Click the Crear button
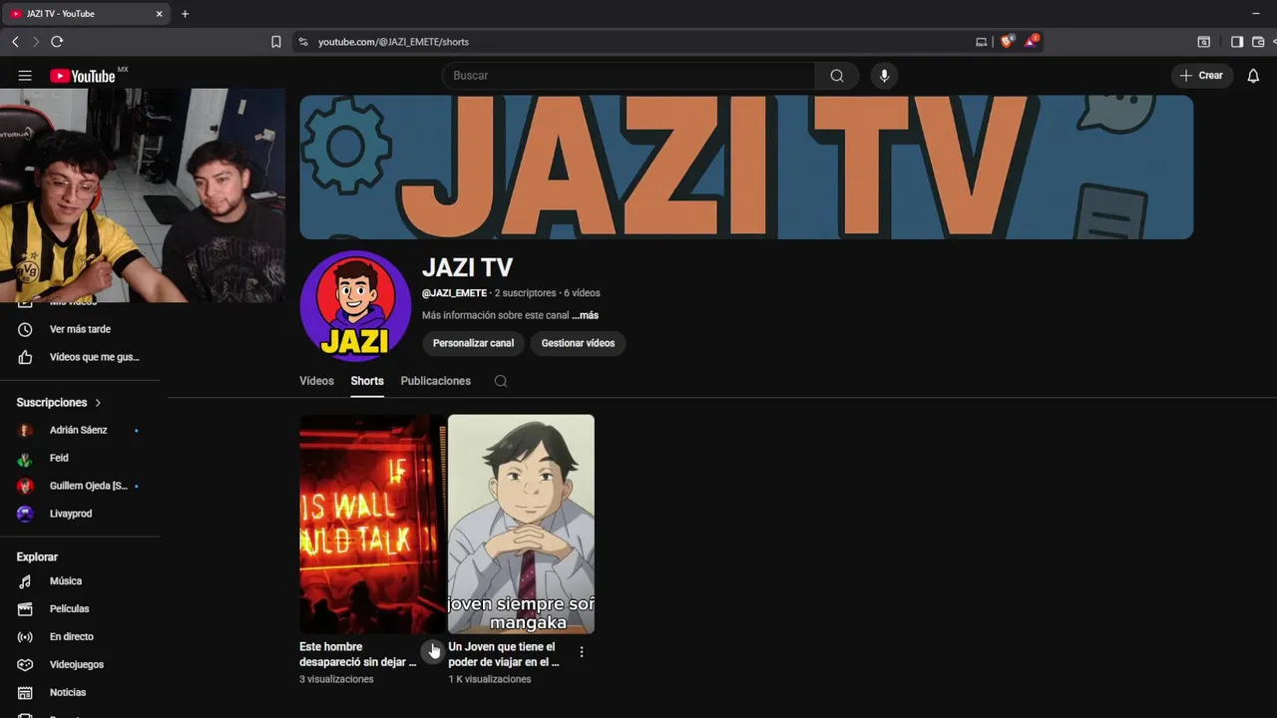The width and height of the screenshot is (1277, 718). point(1201,76)
